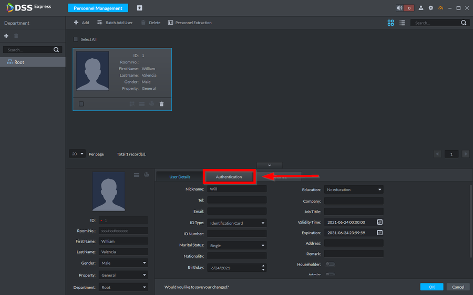Switch to card grid view
The height and width of the screenshot is (295, 473).
390,23
